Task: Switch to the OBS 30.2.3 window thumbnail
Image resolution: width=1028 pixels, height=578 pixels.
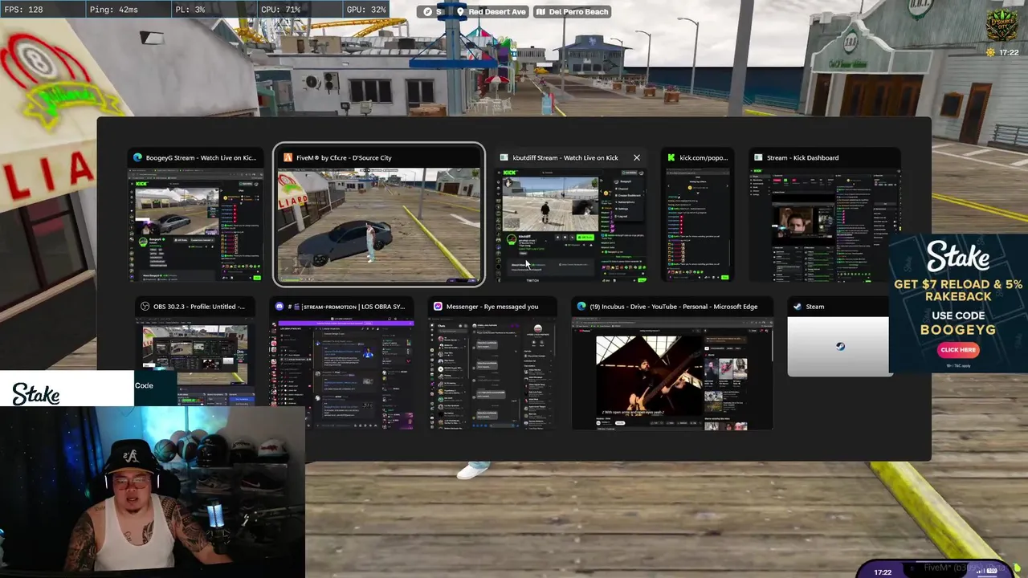Action: pos(195,360)
